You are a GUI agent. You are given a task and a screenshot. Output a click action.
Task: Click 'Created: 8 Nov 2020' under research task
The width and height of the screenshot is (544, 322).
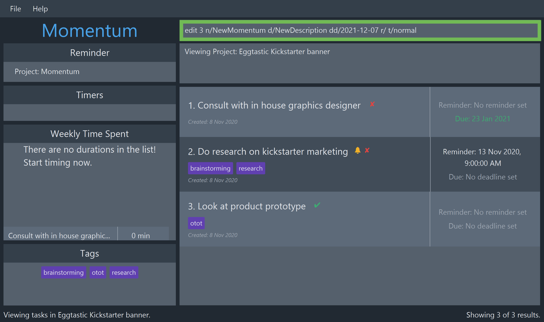click(213, 180)
